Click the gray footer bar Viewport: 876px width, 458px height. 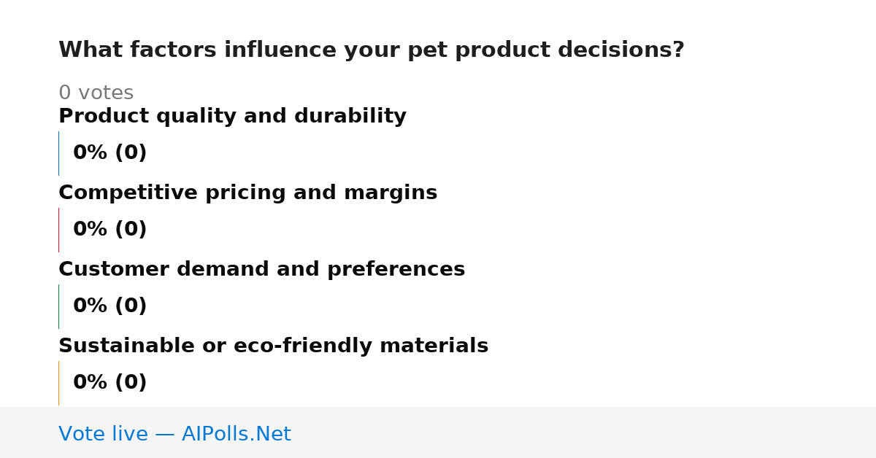click(438, 432)
